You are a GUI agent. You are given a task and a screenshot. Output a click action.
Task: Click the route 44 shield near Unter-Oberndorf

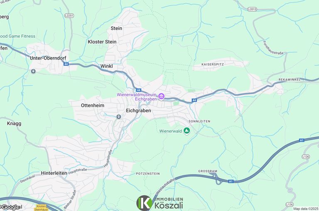(66, 64)
